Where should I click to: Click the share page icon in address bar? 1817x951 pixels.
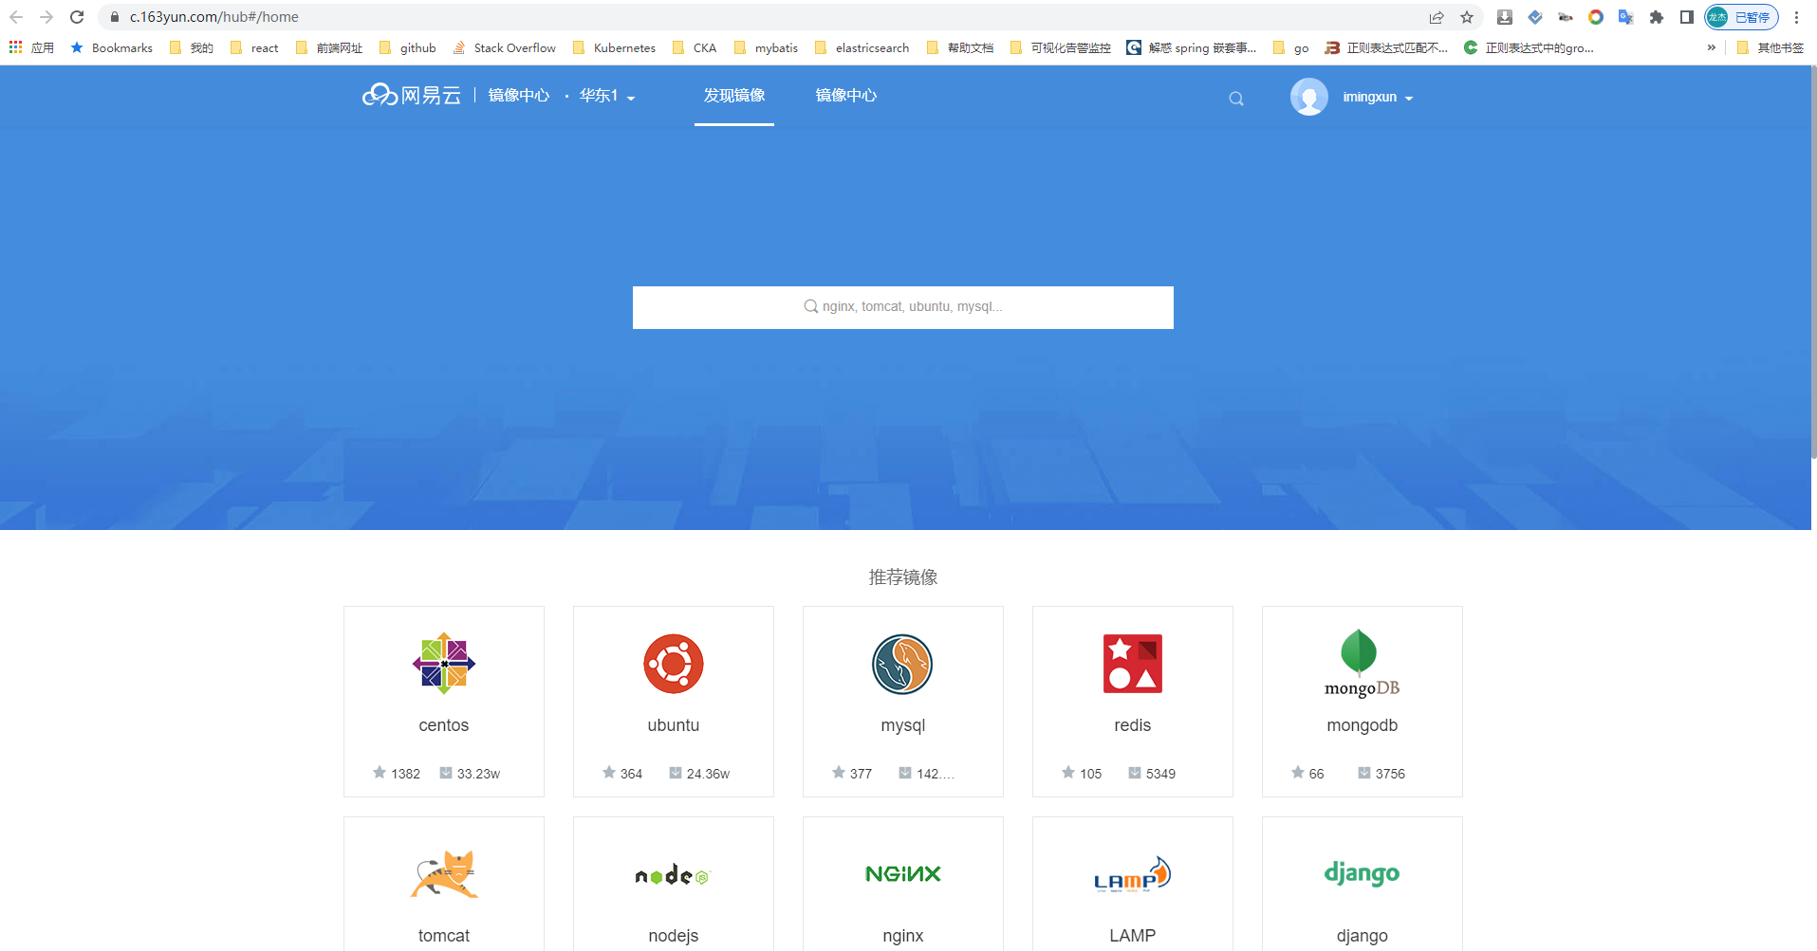point(1437,17)
